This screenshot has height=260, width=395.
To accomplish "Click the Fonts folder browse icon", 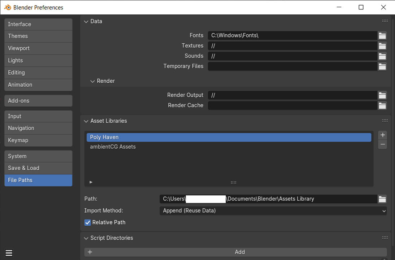I will click(382, 35).
